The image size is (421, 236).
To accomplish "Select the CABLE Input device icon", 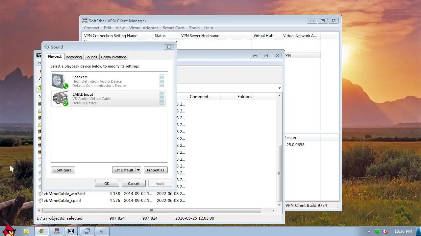I will [60, 98].
